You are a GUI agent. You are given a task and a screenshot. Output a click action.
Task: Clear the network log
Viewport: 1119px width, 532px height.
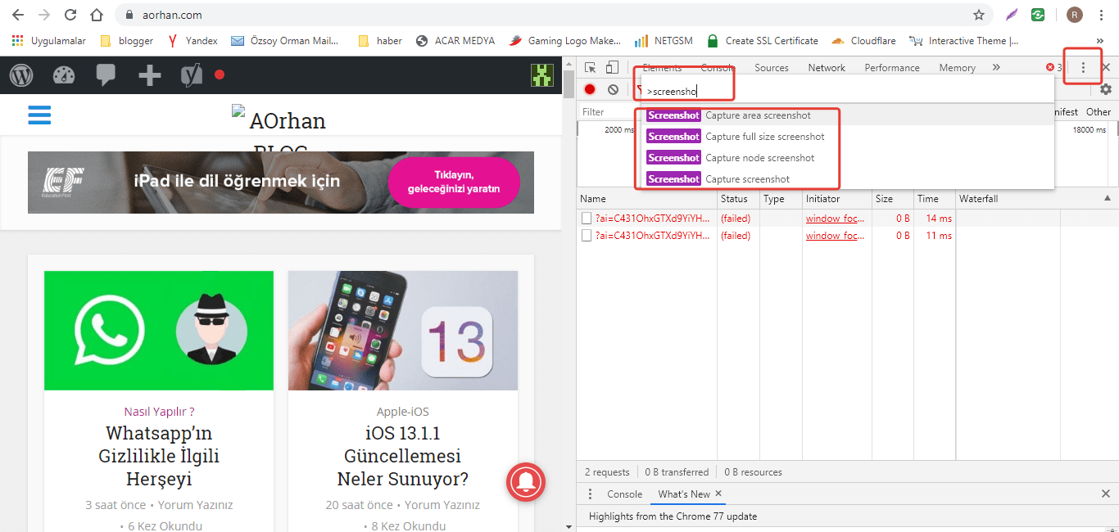[613, 89]
